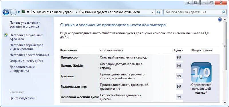This screenshot has height=107, width=229.
Task: Click 'Операций вычисления в секунду' description
Action: point(124,58)
